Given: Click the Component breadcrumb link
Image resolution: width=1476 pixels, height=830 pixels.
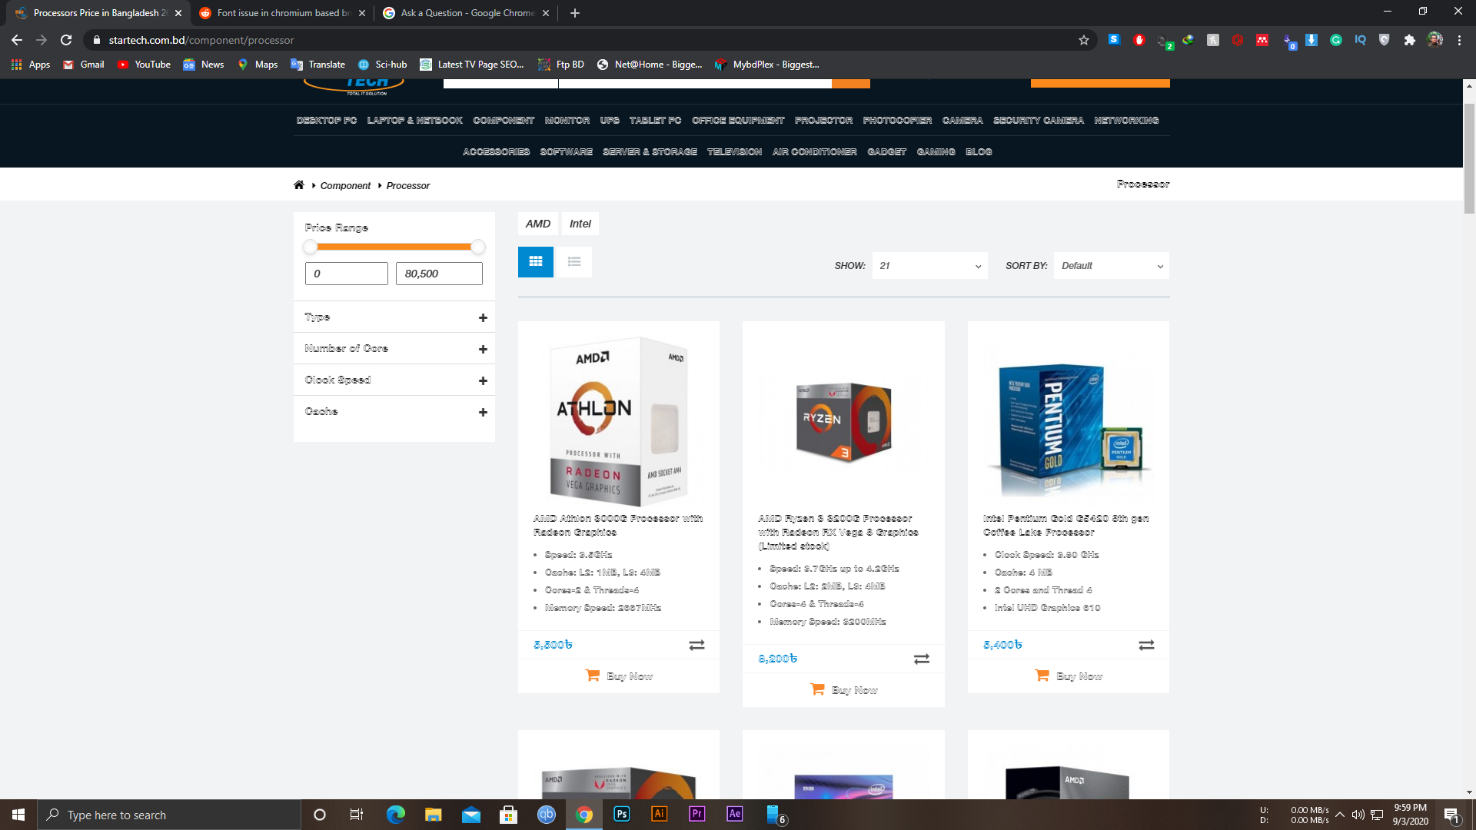Looking at the screenshot, I should tap(344, 185).
